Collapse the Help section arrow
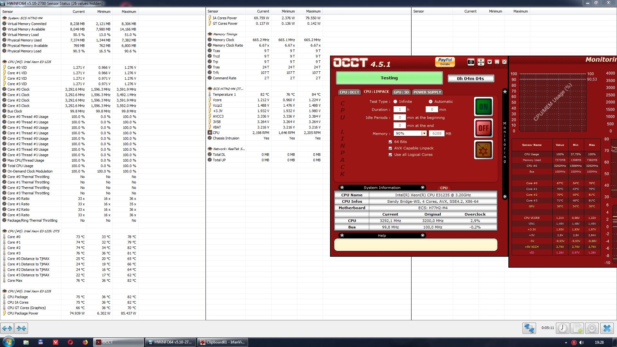This screenshot has width=617, height=347. [x=423, y=236]
